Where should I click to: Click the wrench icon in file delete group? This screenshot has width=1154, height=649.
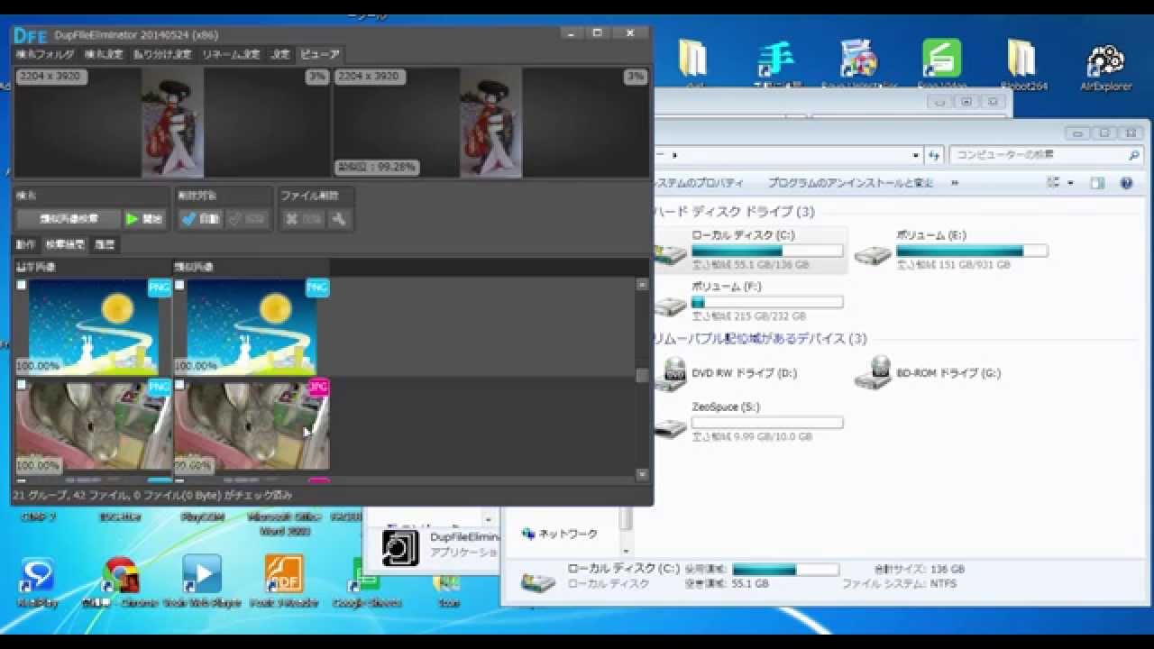click(340, 218)
